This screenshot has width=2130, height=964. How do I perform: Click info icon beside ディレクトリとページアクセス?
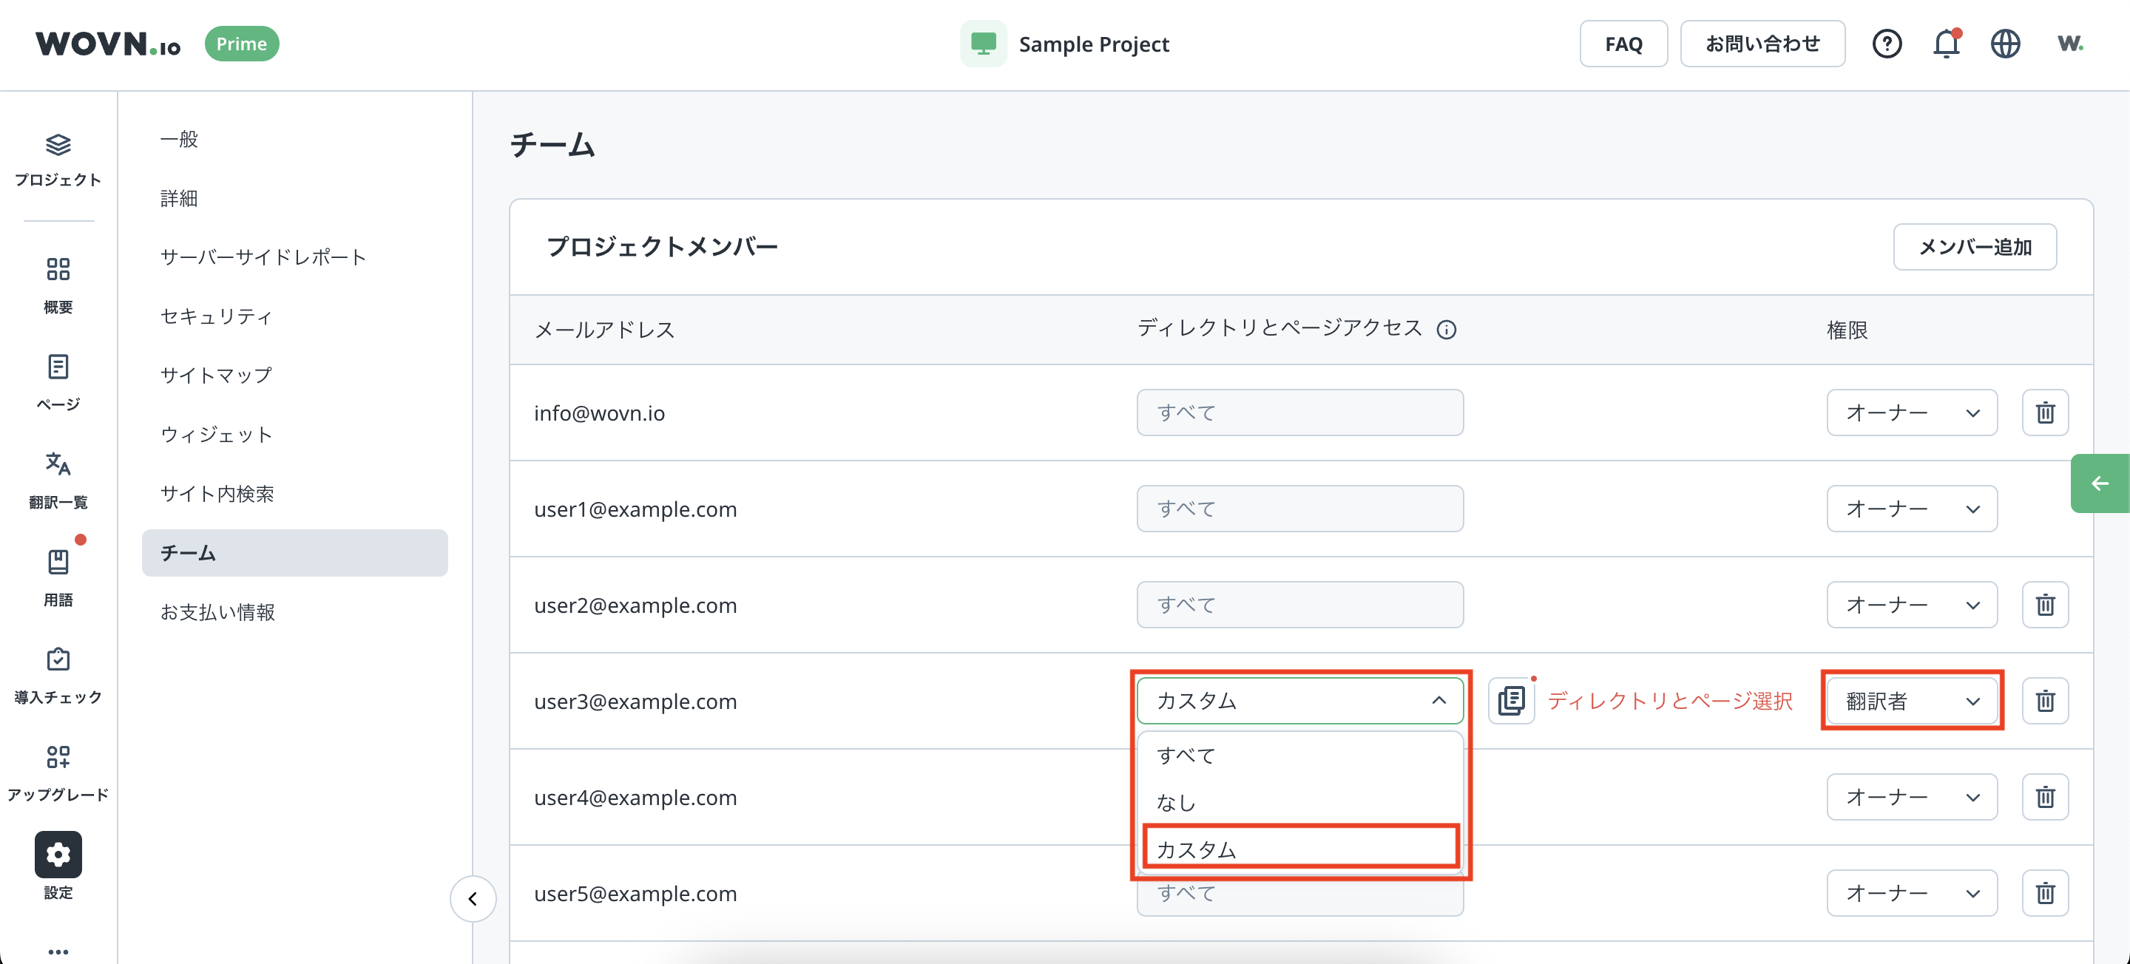click(x=1446, y=330)
